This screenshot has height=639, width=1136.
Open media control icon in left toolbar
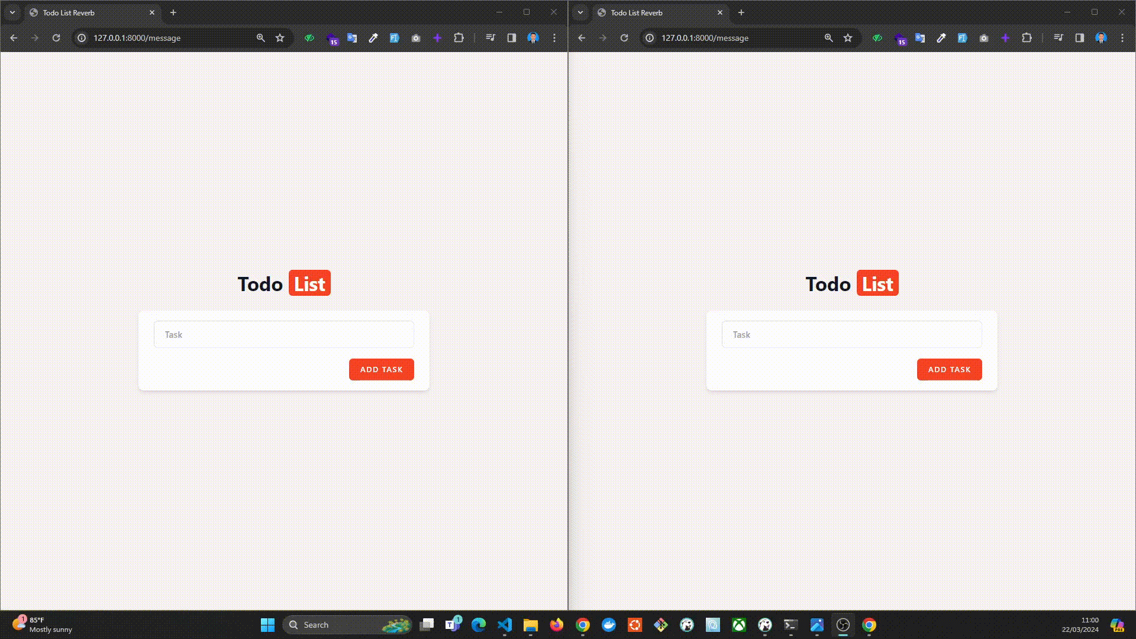[490, 38]
